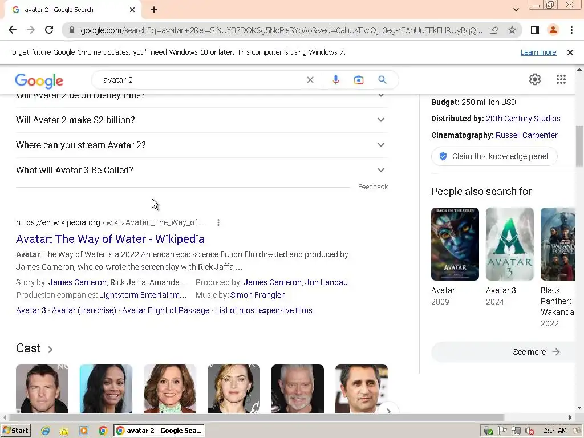The width and height of the screenshot is (584, 438).
Task: Open the Avatar 3 sitelink
Action: coord(31,310)
